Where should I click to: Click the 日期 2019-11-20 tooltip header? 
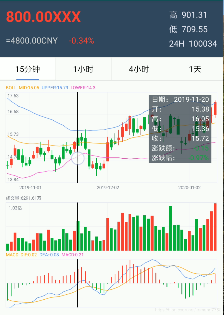(180, 99)
